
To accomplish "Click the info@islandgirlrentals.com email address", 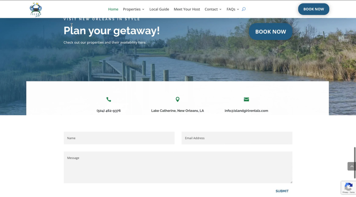I will click(x=246, y=111).
